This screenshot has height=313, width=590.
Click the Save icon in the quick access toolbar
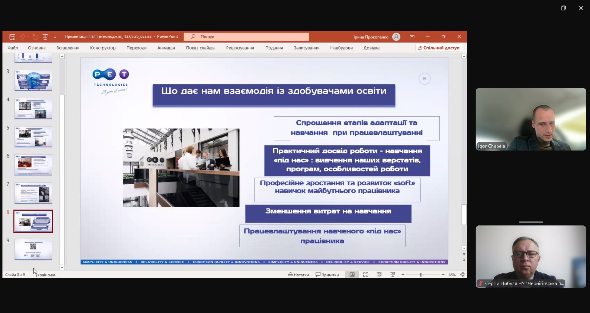[12, 37]
